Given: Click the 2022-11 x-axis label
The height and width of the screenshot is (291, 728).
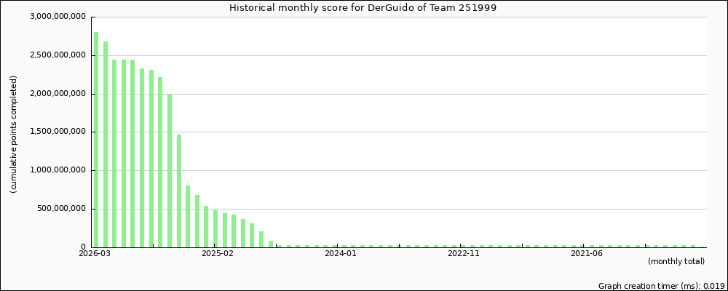Looking at the screenshot, I should tap(463, 253).
